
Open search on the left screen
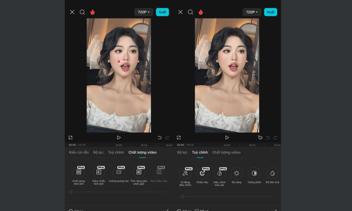[x=82, y=12]
